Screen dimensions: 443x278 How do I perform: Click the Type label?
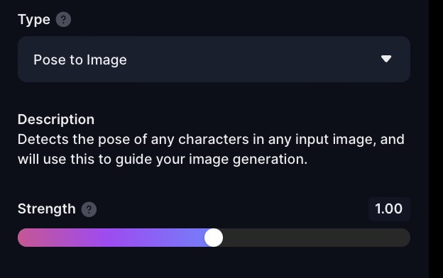point(34,20)
